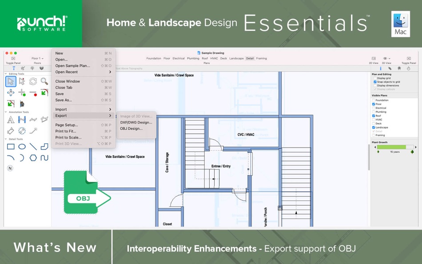
Task: Choose Open Sample Plan... menu item
Action: [x=84, y=66]
